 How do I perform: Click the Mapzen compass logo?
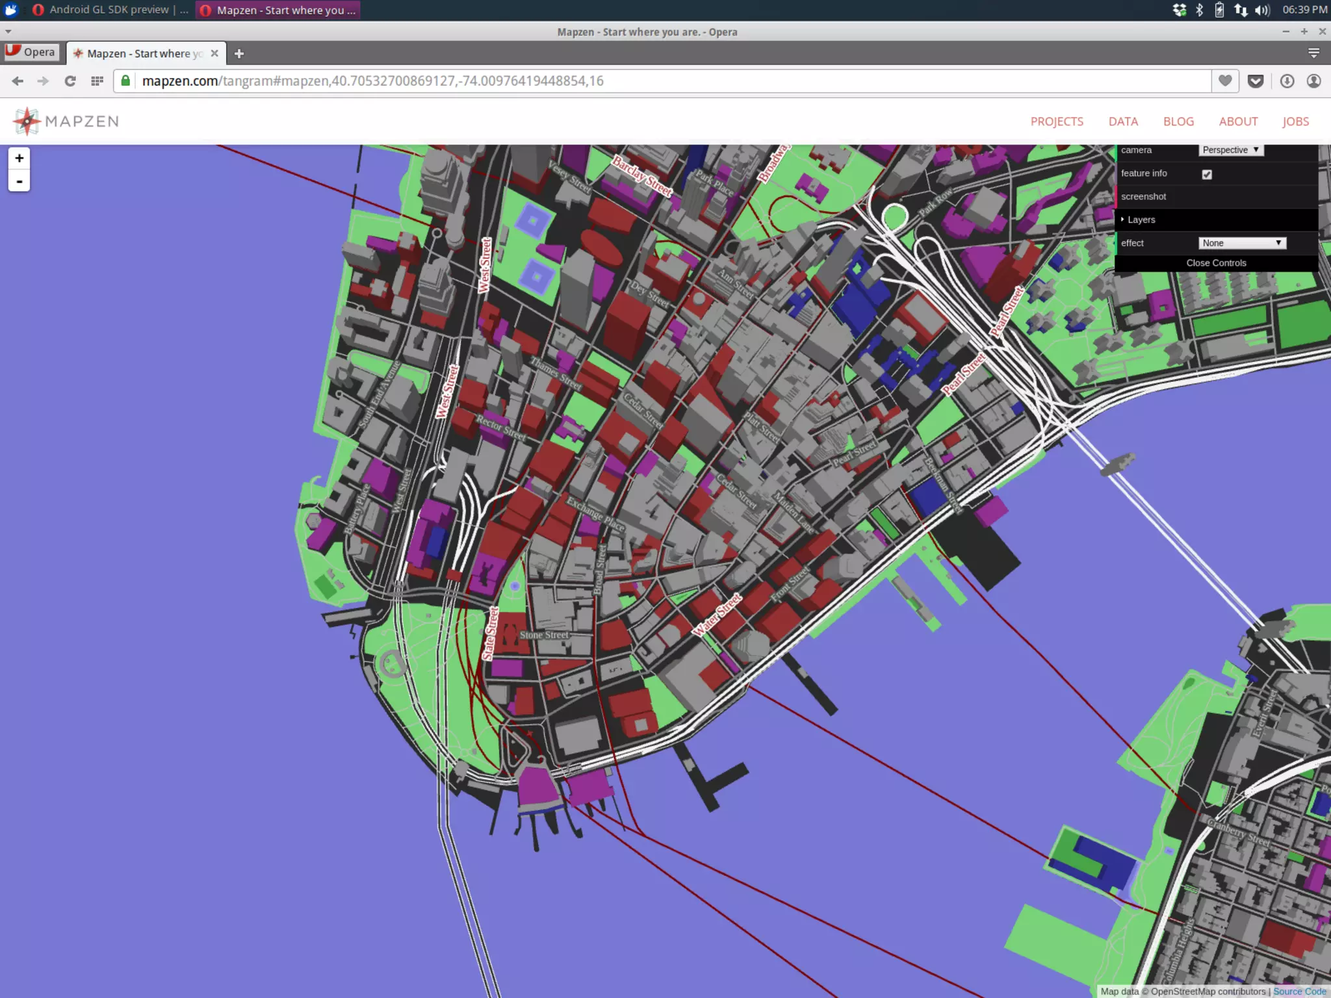coord(27,122)
